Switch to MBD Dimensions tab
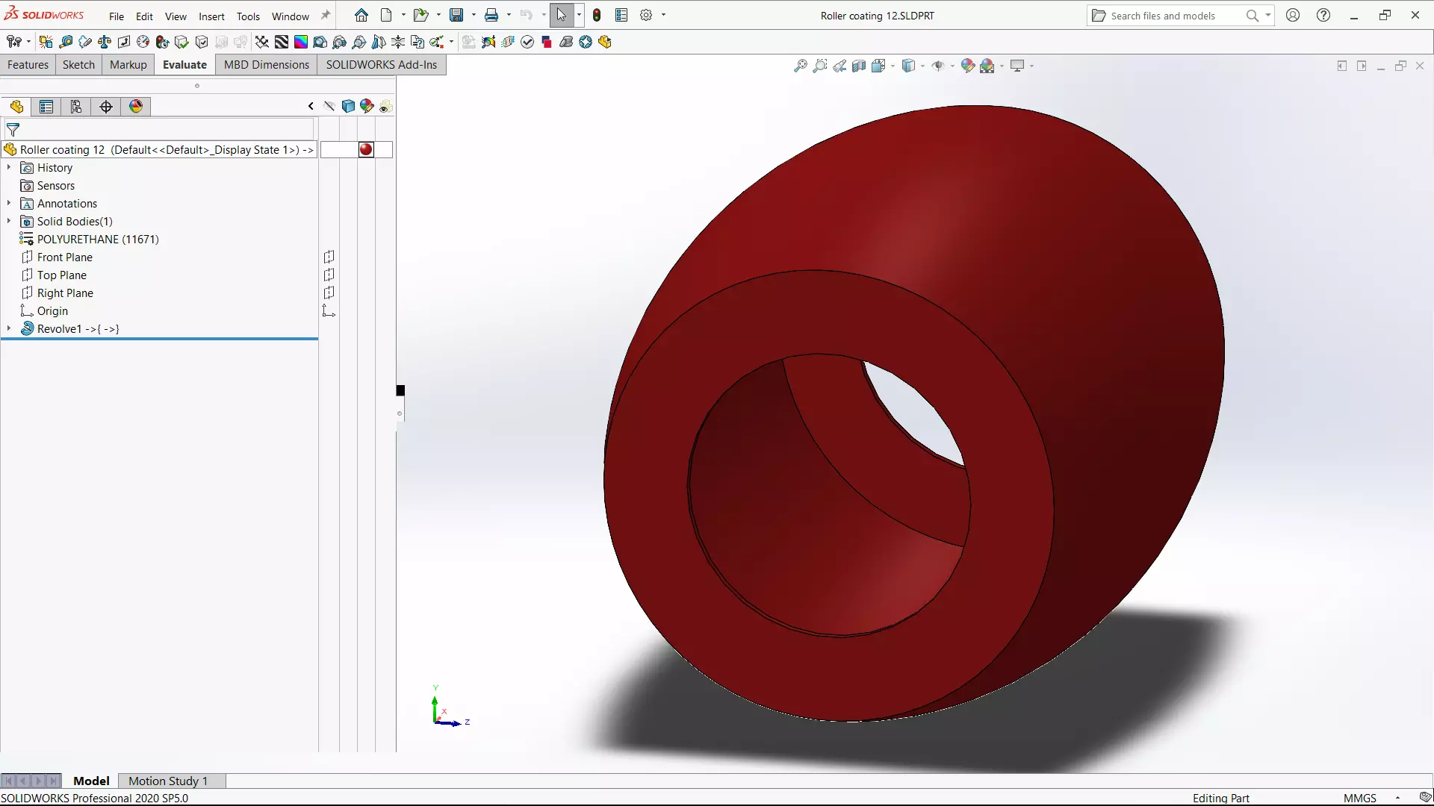Screen dimensions: 1434x806 tap(267, 65)
